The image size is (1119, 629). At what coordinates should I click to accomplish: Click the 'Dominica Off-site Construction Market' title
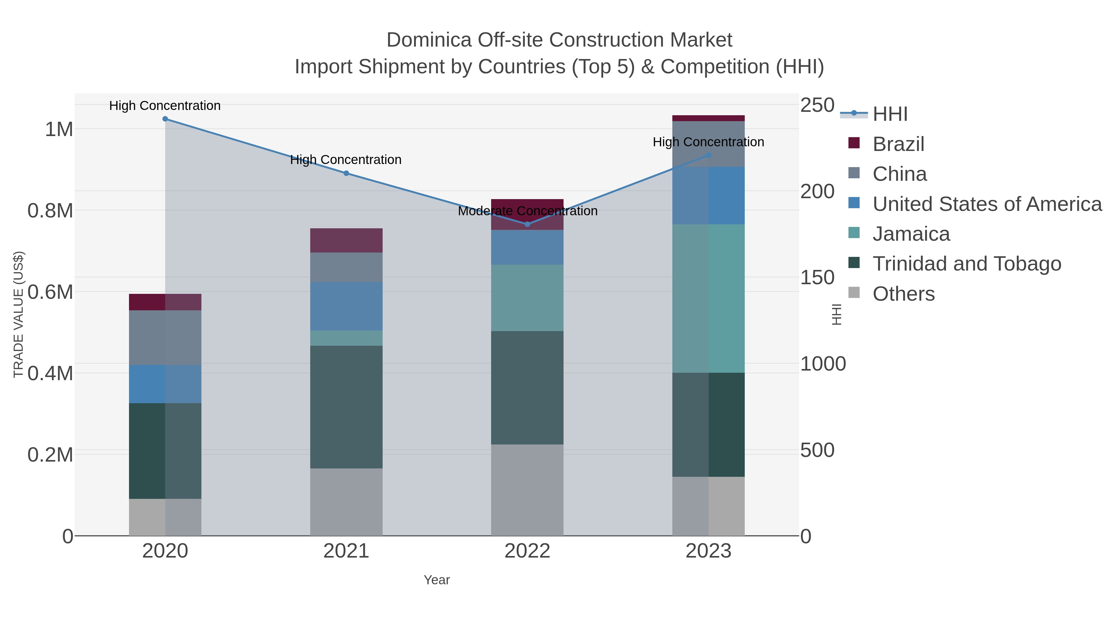(x=559, y=40)
